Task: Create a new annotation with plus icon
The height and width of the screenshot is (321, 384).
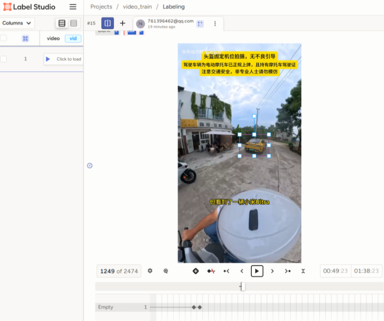Action: coord(122,24)
